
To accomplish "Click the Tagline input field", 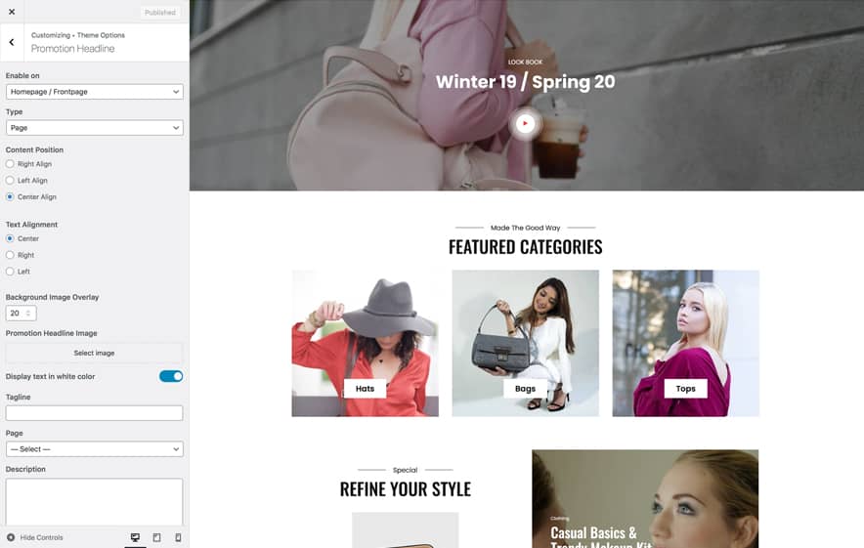I will 94,413.
